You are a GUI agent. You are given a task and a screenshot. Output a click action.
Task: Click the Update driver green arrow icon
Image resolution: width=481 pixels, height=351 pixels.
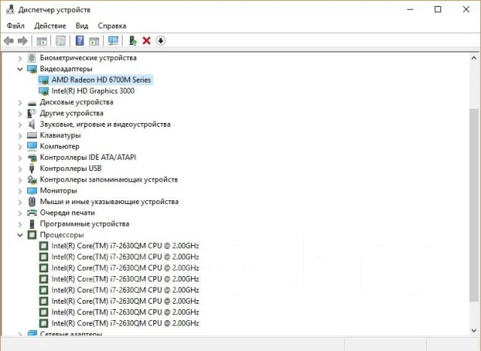(x=133, y=40)
